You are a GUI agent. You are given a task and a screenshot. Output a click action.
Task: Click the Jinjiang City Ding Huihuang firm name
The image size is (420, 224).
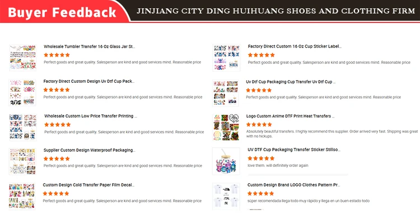click(276, 11)
